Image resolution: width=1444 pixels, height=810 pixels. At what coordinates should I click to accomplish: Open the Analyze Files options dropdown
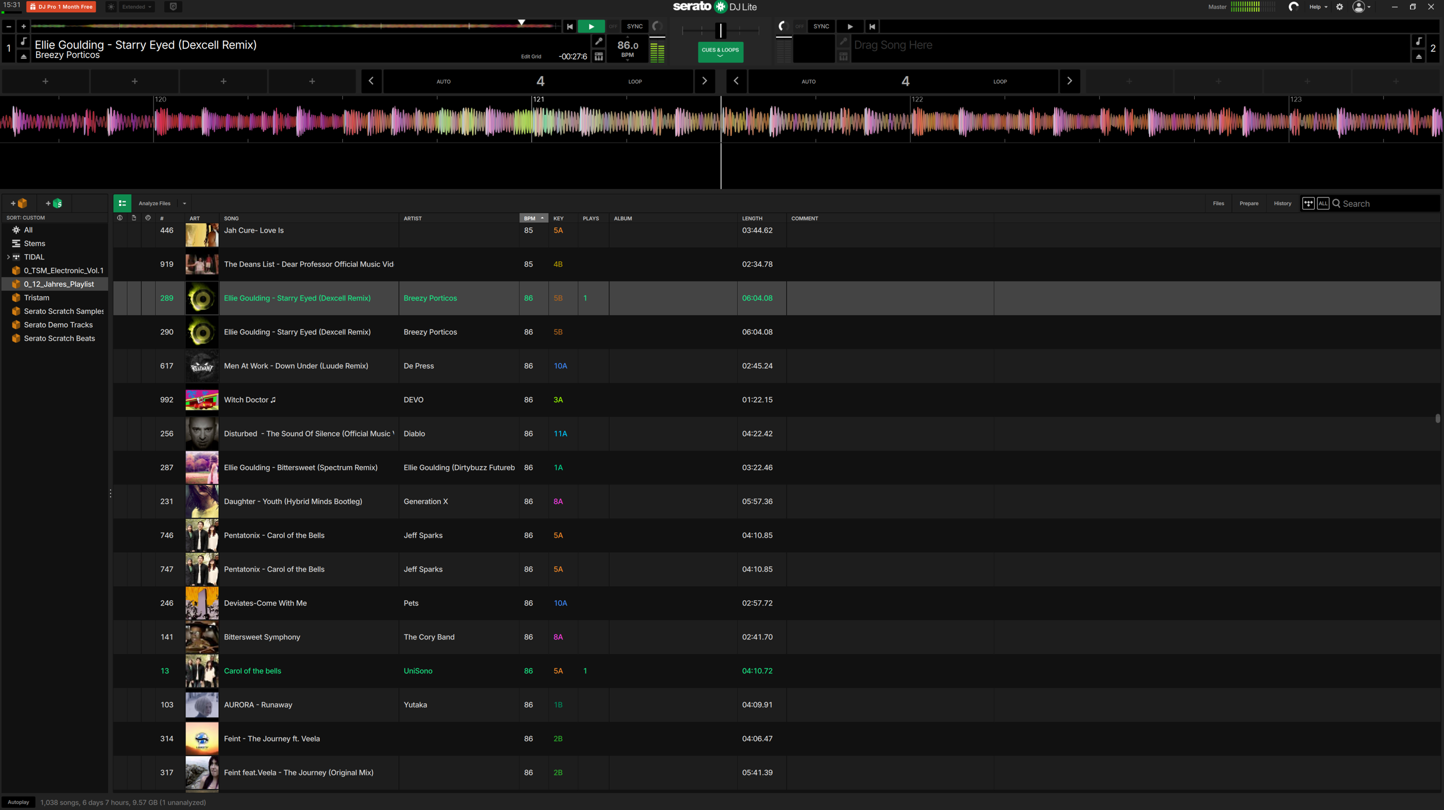pyautogui.click(x=183, y=203)
